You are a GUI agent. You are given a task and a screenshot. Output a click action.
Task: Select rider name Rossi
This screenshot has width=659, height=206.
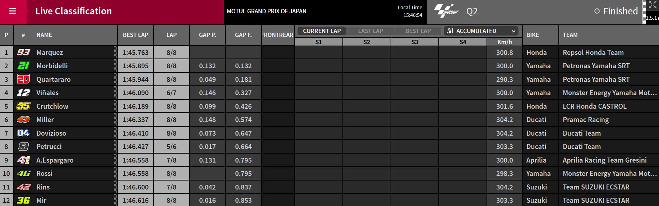click(x=44, y=173)
